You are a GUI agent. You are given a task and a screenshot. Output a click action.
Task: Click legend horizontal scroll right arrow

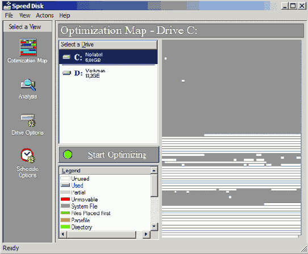coord(145,234)
